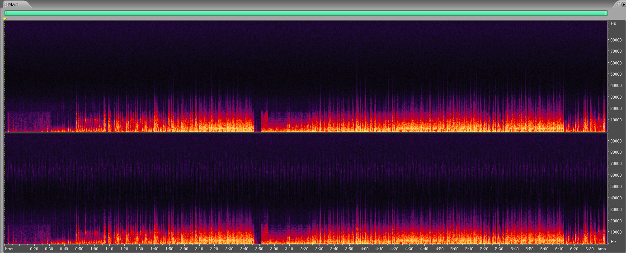Click 30000 on lower channel frequency scale
This screenshot has width=626, height=253.
(617, 209)
